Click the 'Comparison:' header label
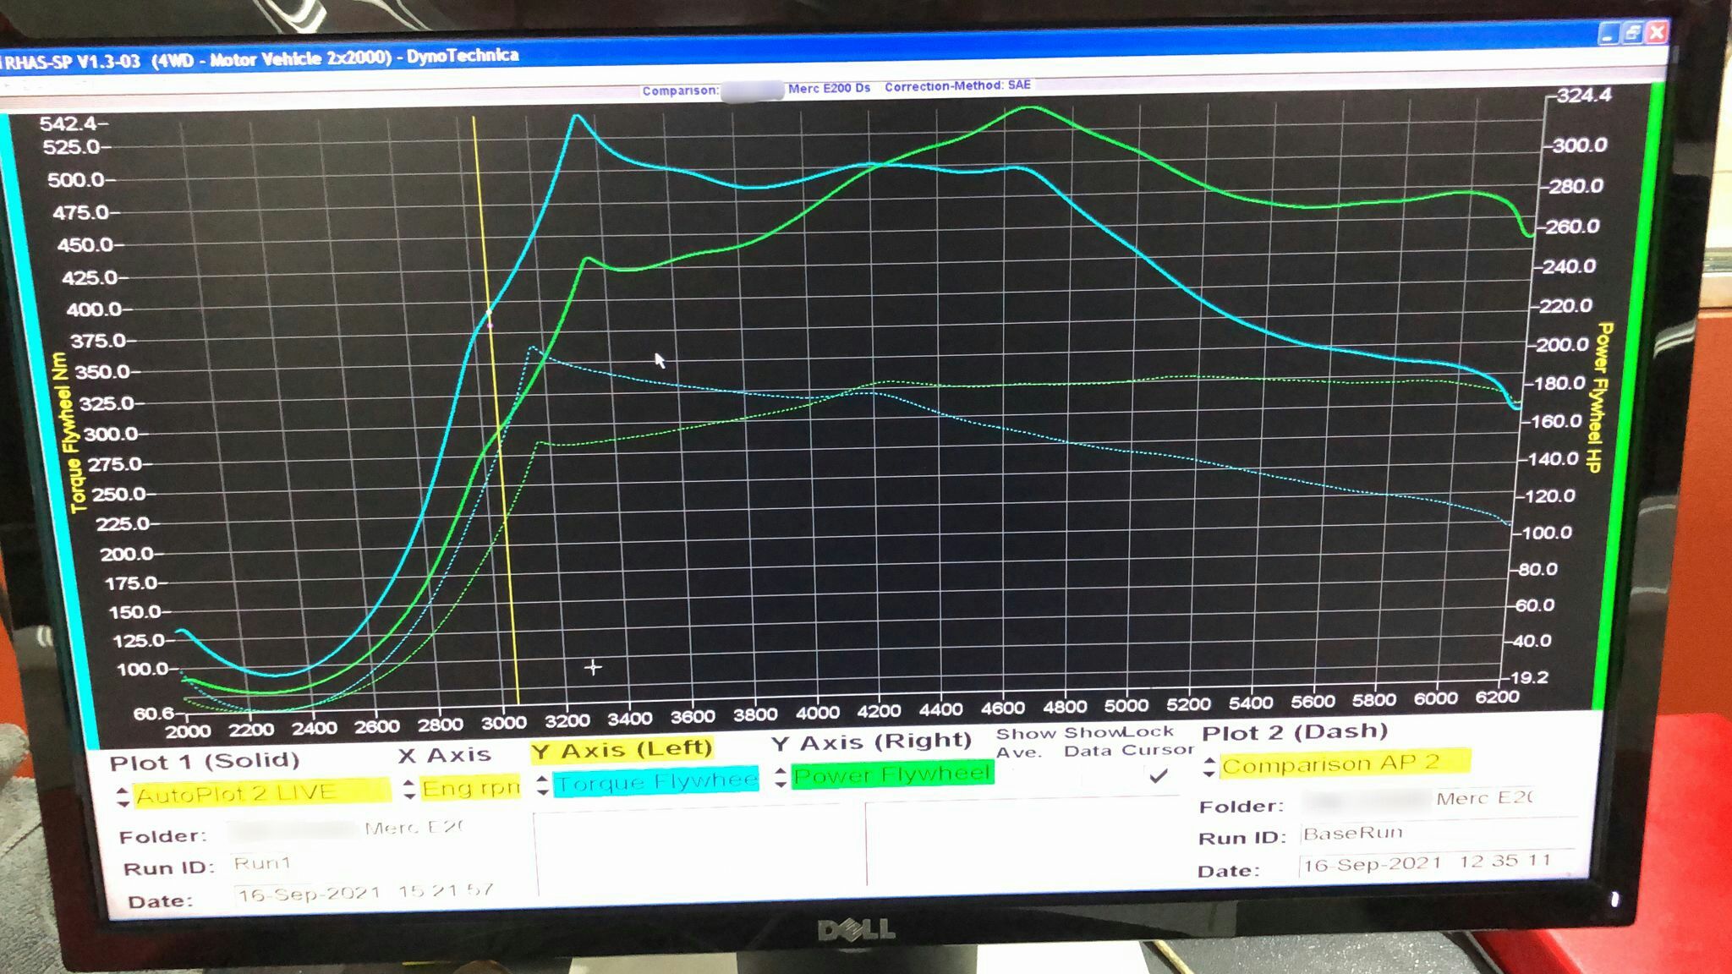Image resolution: width=1732 pixels, height=974 pixels. [680, 90]
